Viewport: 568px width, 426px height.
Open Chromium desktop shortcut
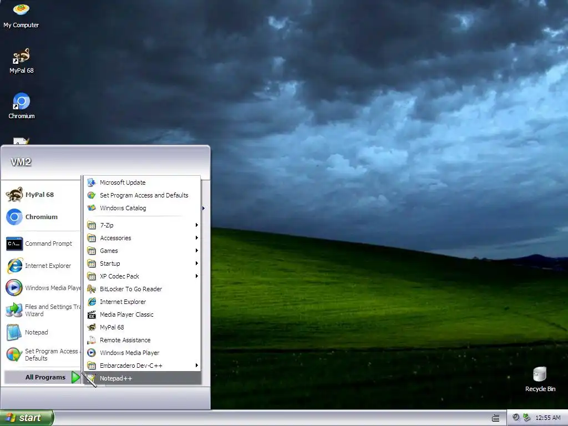pyautogui.click(x=21, y=106)
